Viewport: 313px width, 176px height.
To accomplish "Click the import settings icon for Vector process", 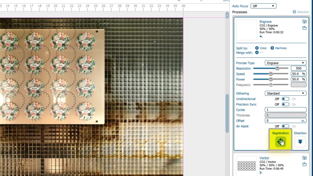I will tap(304, 158).
